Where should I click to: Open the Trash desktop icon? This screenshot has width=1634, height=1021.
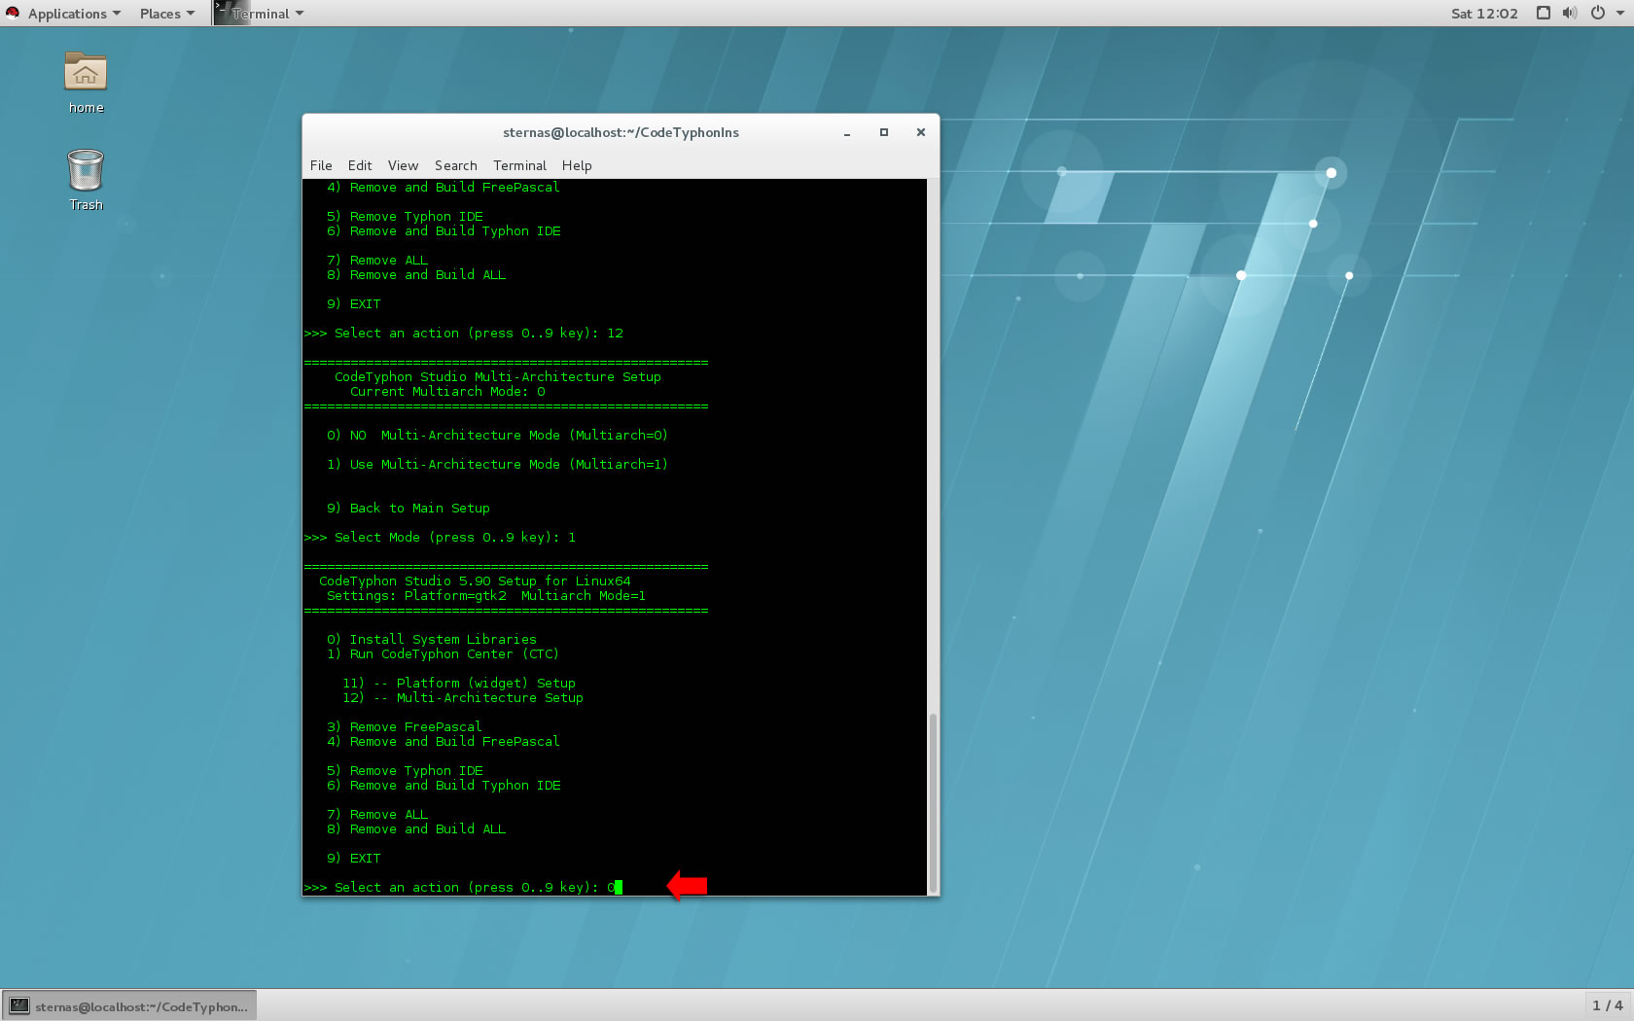pyautogui.click(x=86, y=180)
